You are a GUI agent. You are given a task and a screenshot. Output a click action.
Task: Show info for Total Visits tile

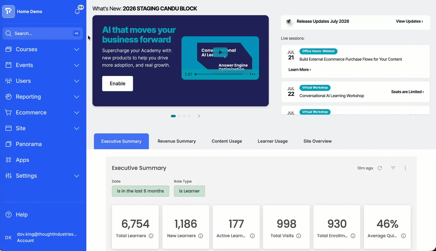tap(299, 236)
